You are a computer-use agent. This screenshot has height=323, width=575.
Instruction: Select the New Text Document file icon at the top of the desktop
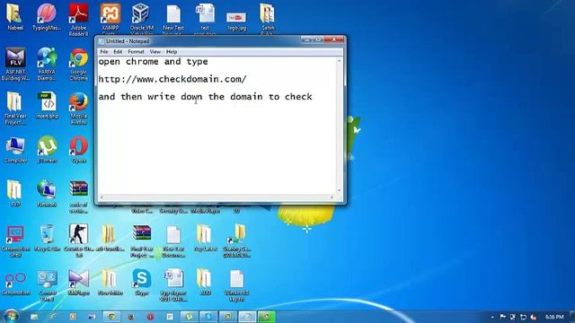[173, 19]
